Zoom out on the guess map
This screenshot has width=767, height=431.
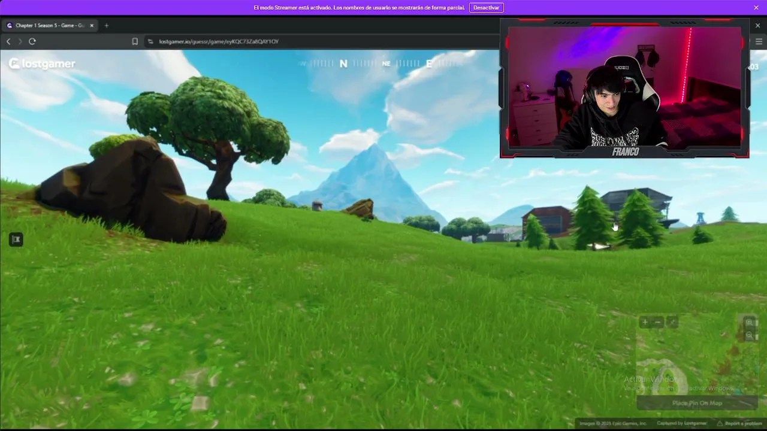click(749, 336)
